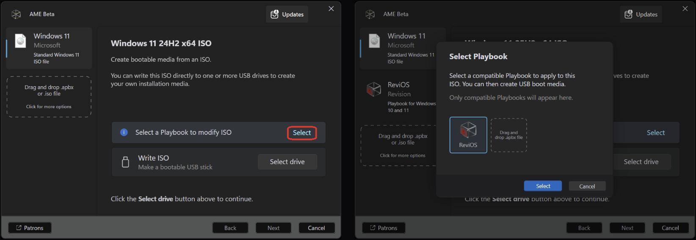Close the right AME Beta window
696x240 pixels.
pos(685,8)
